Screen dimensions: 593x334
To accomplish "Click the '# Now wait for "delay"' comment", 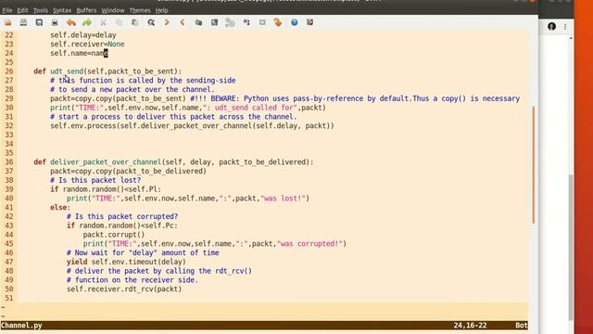I will [143, 253].
